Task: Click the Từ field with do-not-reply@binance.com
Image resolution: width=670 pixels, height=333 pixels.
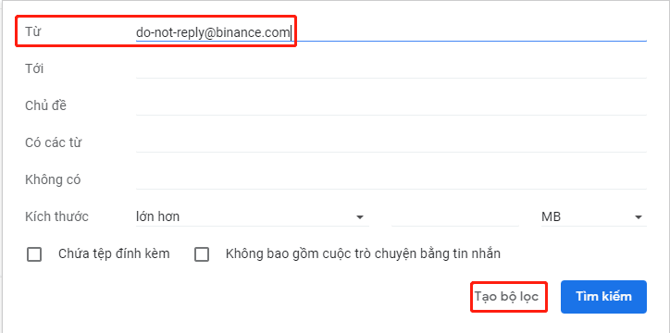Action: tap(391, 32)
